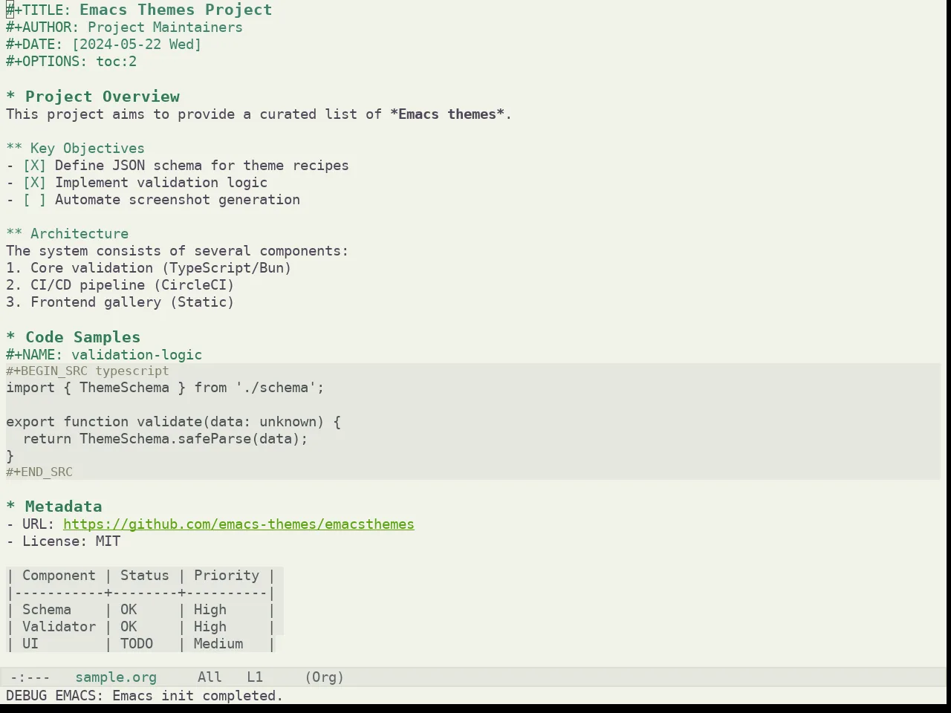
Task: Click the #+OPTIONS: toc:2 line
Action: point(71,62)
